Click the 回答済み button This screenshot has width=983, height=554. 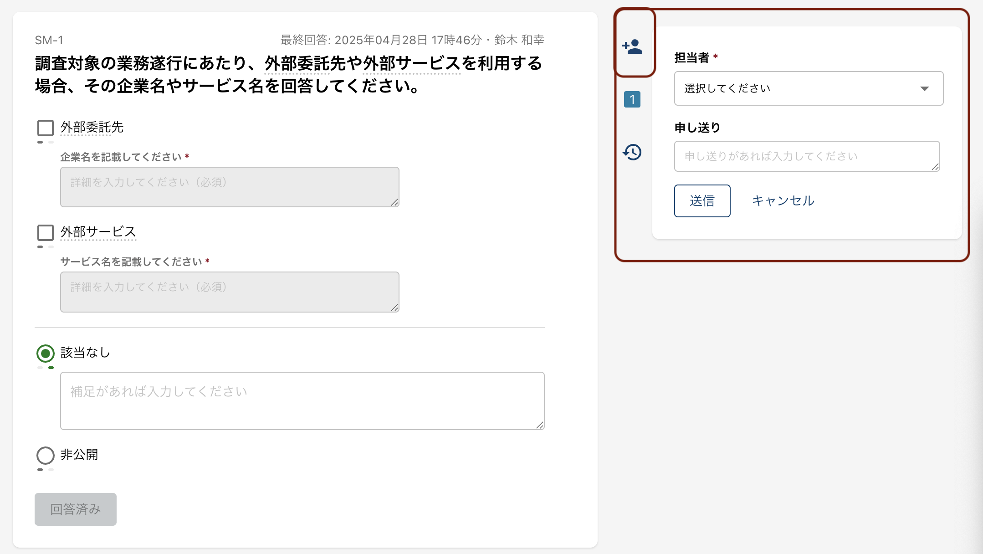(x=76, y=509)
